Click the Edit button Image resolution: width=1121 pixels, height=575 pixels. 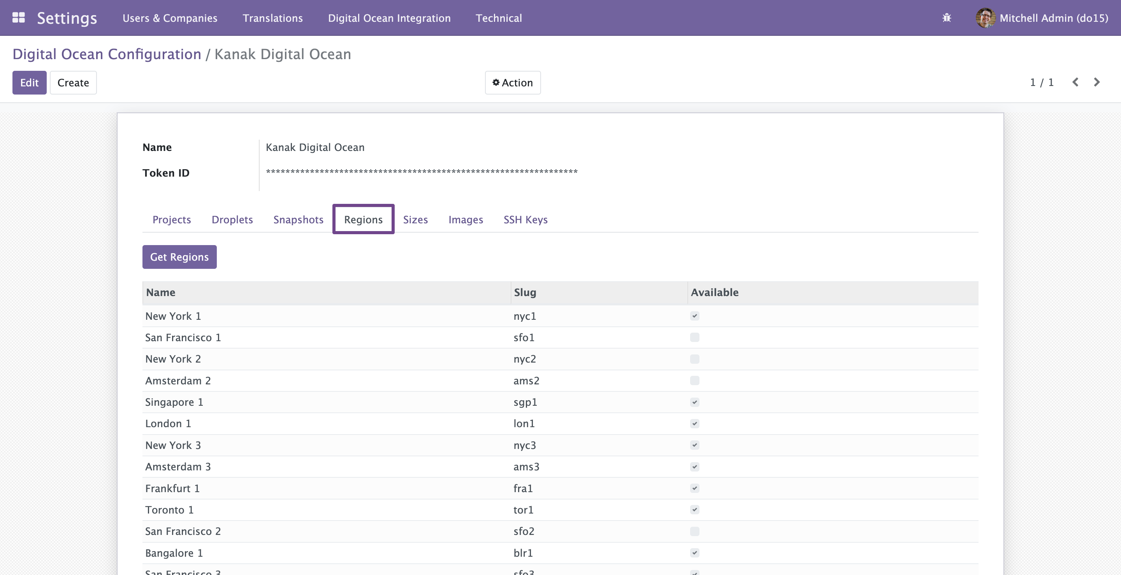[x=29, y=82]
